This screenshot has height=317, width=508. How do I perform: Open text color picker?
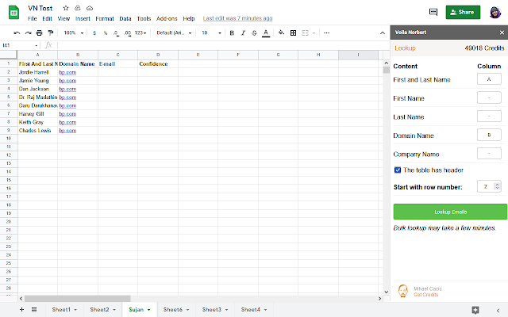click(266, 32)
